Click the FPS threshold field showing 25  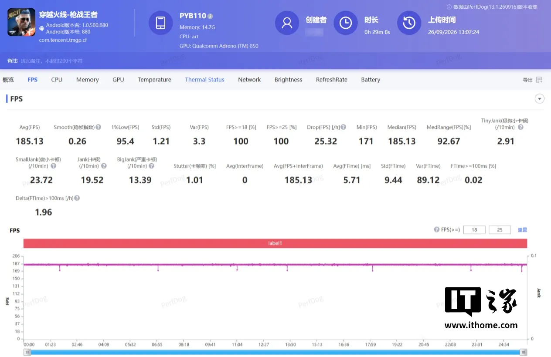(x=500, y=229)
